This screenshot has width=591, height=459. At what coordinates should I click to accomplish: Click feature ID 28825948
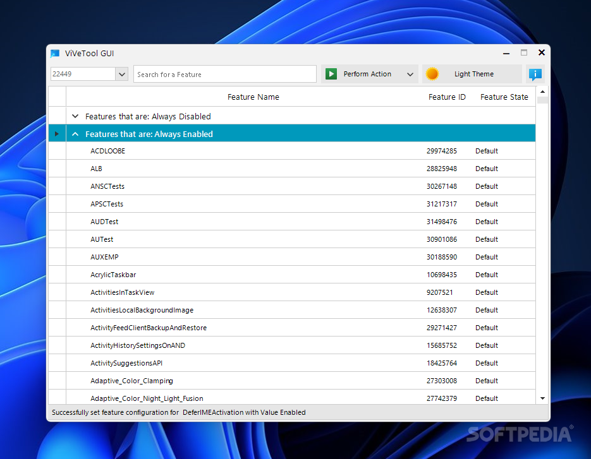pyautogui.click(x=441, y=169)
